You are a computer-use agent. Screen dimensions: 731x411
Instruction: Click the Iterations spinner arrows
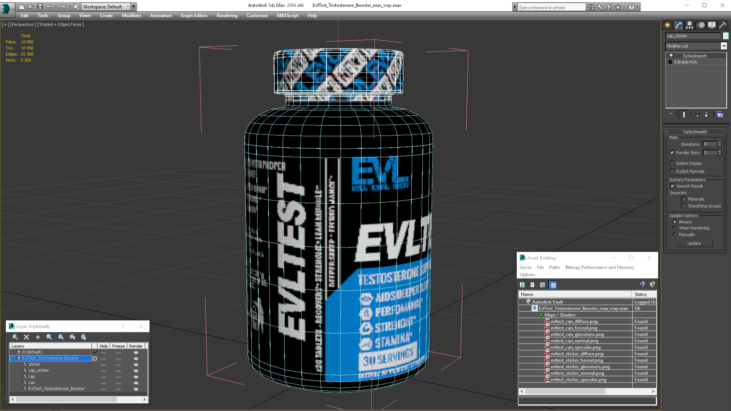(x=720, y=144)
